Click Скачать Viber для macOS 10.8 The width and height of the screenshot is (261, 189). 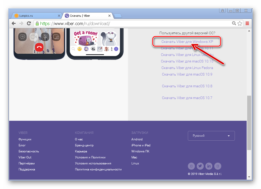[x=187, y=86]
